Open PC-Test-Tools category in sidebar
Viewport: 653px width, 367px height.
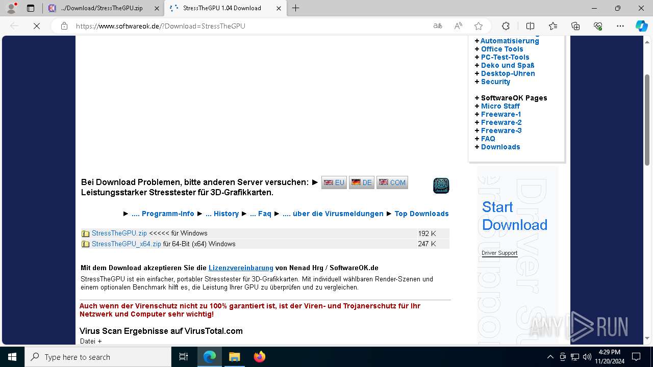(x=505, y=57)
